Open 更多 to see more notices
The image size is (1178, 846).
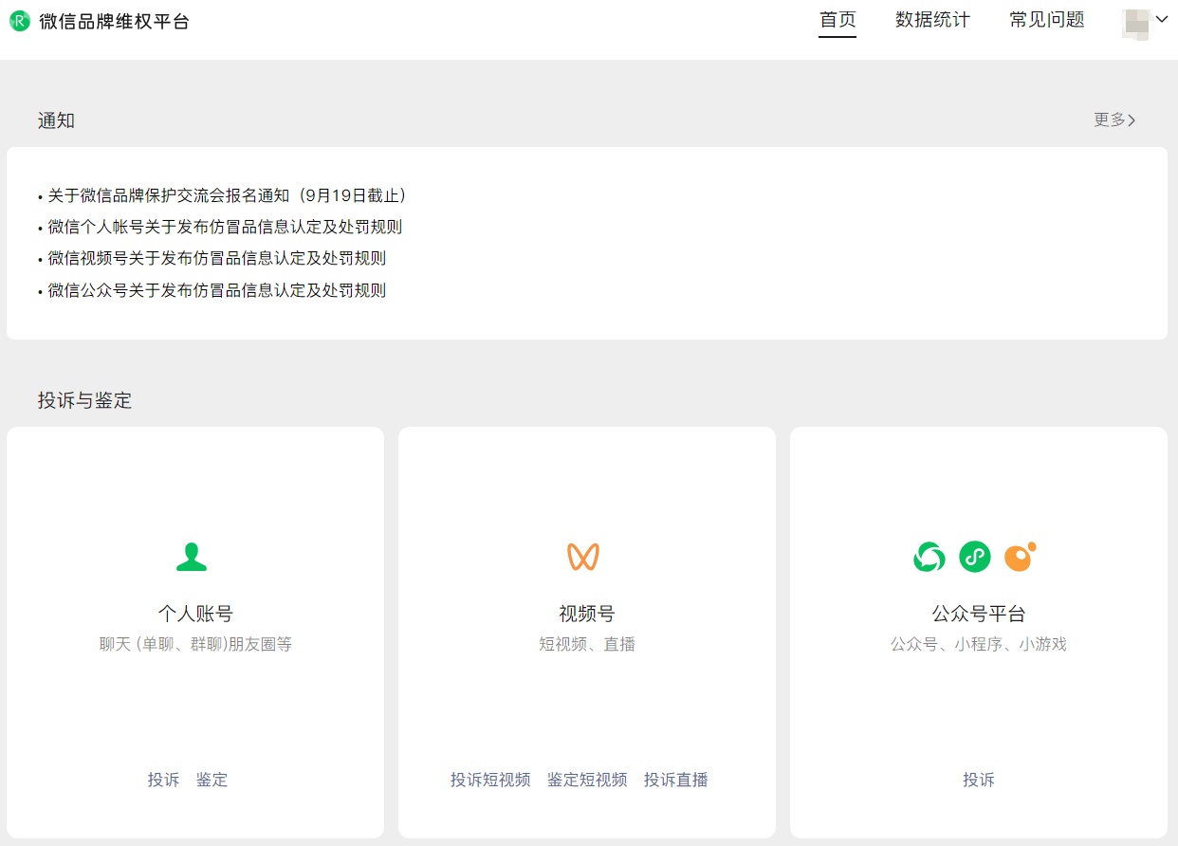click(x=1114, y=120)
